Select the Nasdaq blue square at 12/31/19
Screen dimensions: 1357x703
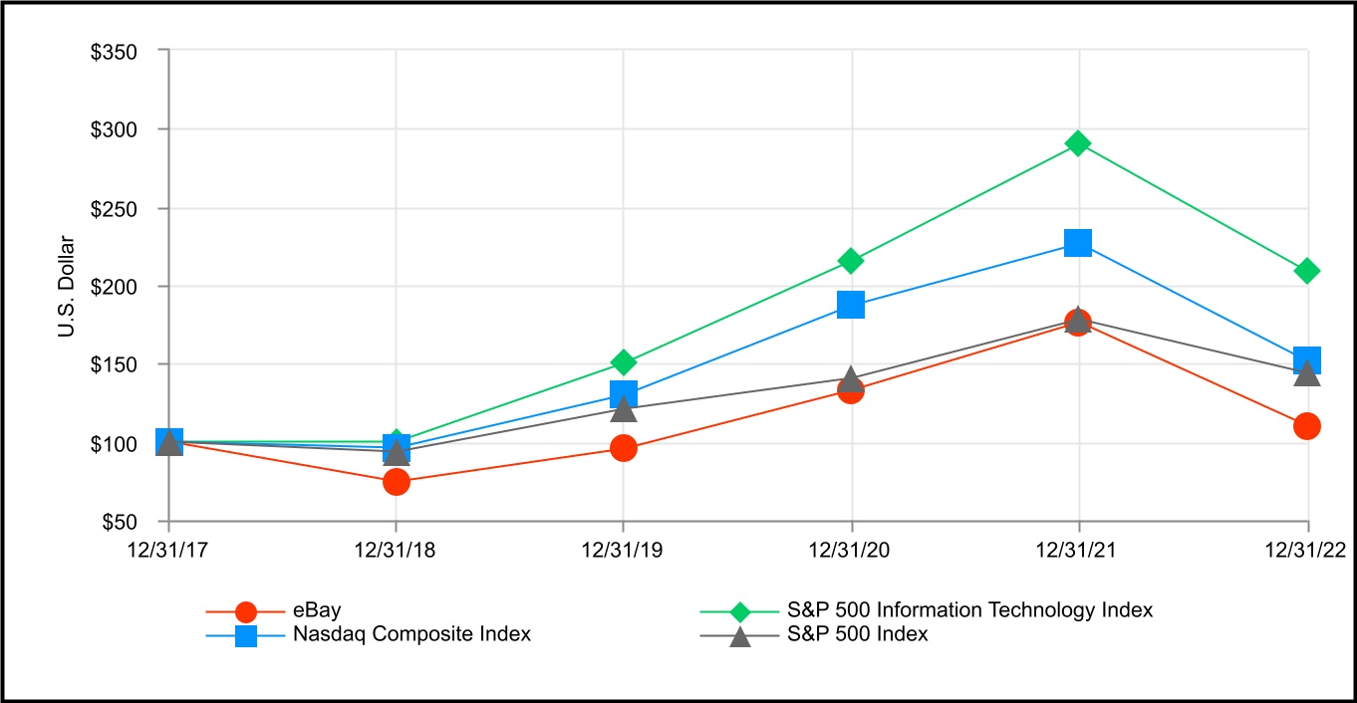pyautogui.click(x=624, y=394)
